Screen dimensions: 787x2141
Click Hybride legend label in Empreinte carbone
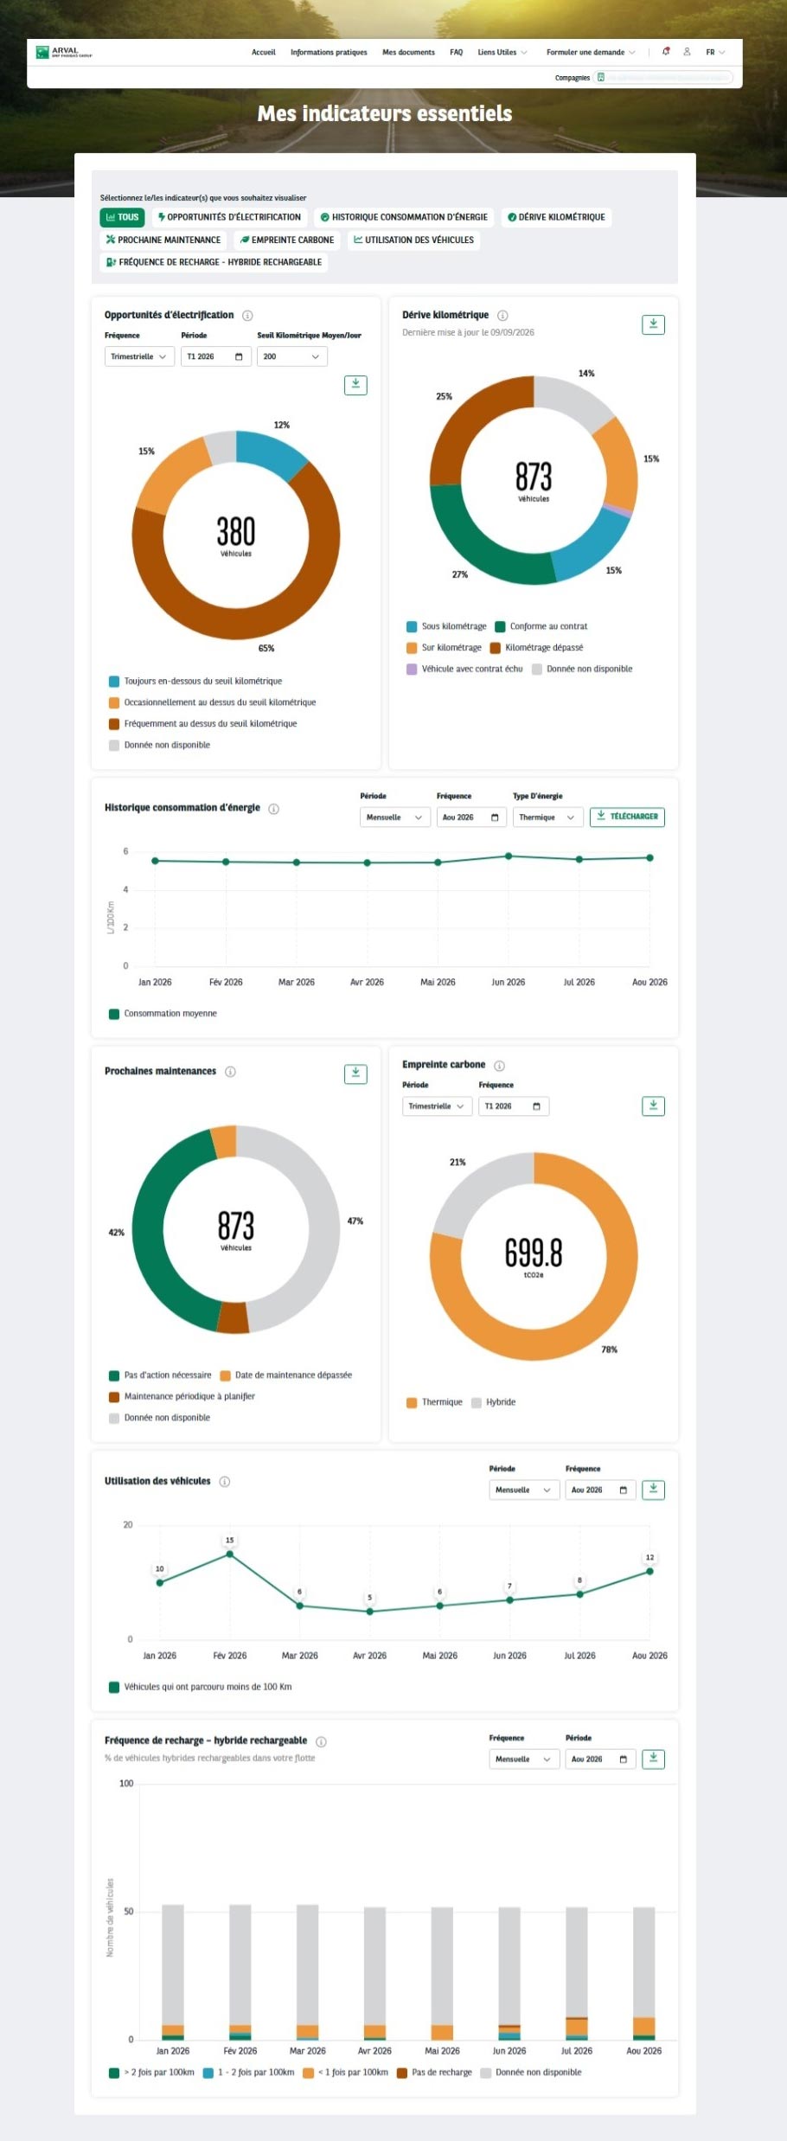pos(501,1402)
